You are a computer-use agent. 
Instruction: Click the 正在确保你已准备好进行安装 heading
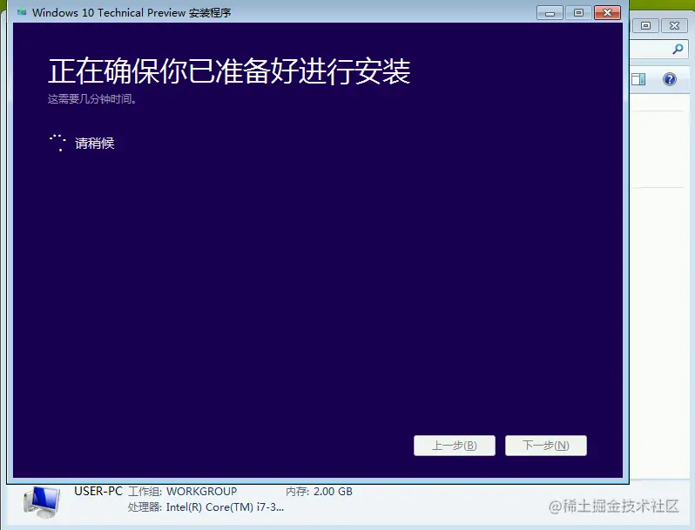[x=229, y=70]
